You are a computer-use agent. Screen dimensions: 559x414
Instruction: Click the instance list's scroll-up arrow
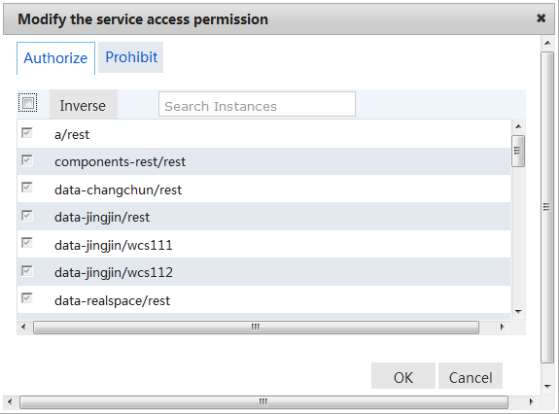click(x=518, y=126)
